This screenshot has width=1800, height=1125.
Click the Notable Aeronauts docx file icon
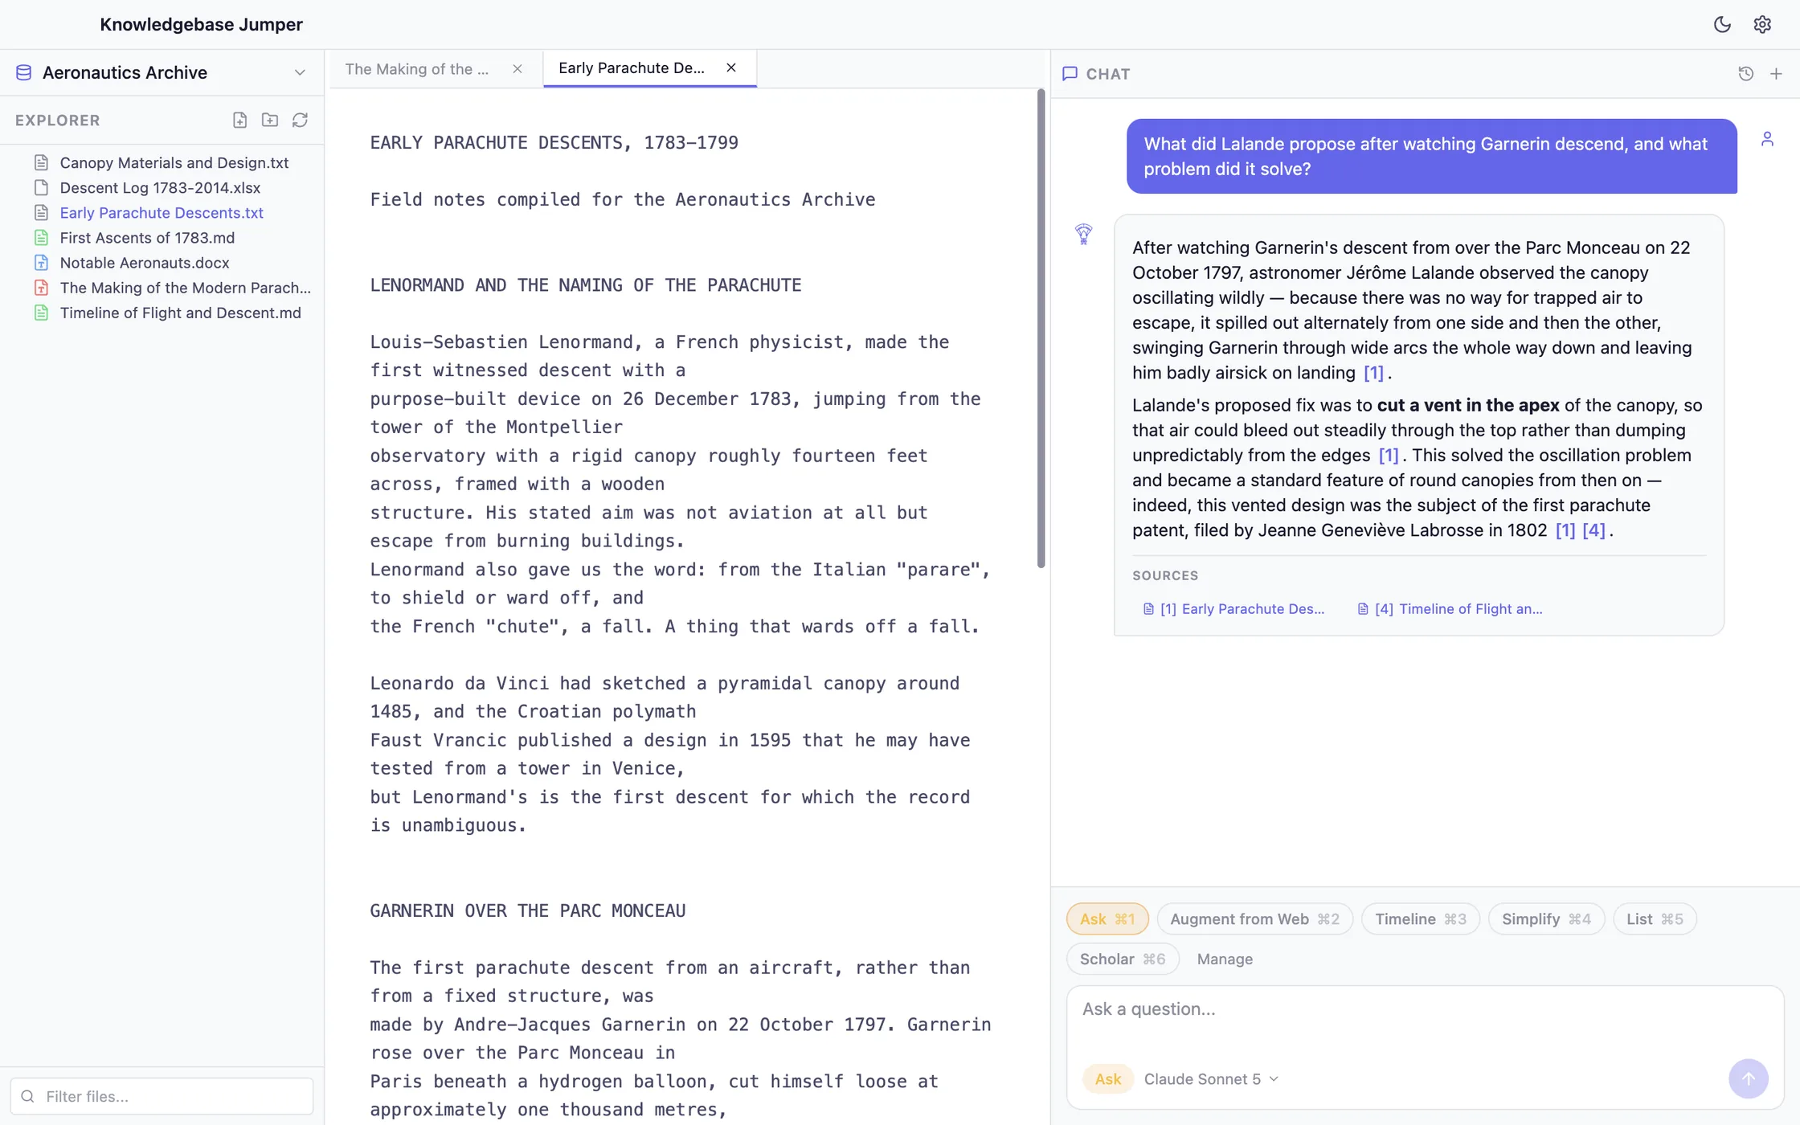(x=41, y=262)
